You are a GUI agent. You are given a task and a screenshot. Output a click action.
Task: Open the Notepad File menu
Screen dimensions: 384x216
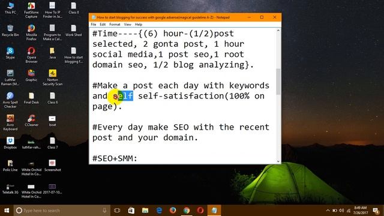94,25
